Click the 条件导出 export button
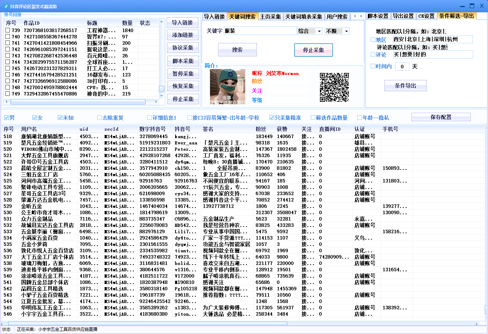Image resolution: width=488 pixels, height=334 pixels. [405, 85]
